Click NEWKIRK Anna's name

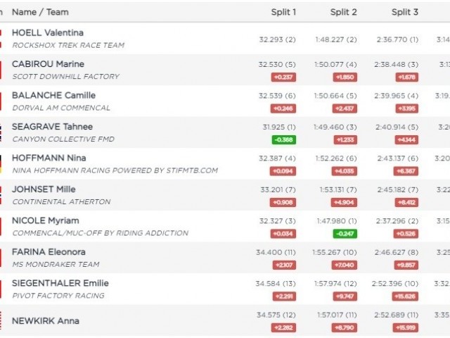click(x=46, y=321)
